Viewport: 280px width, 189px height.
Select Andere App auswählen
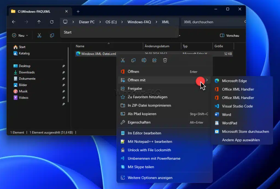[x=242, y=140]
